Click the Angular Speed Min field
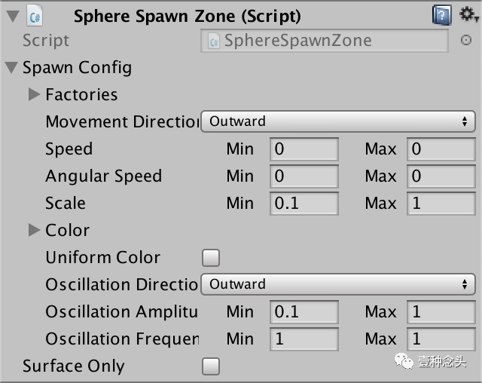This screenshot has height=383, width=482. (x=304, y=176)
